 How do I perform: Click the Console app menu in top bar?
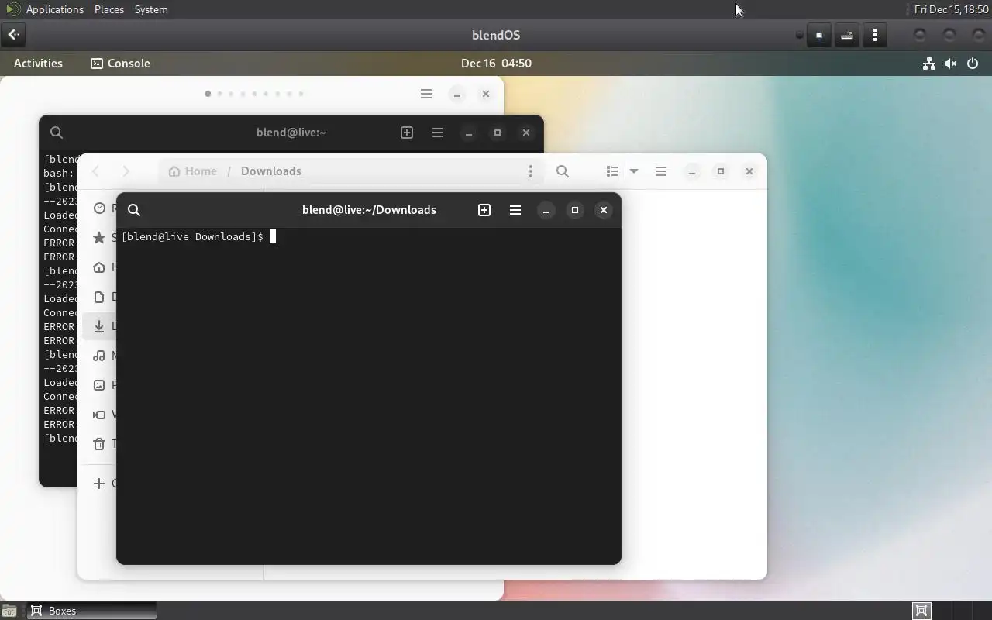120,64
